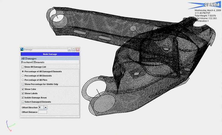Close the Damage dialog window
Viewport: 222px width, 135px height.
pyautogui.click(x=78, y=49)
